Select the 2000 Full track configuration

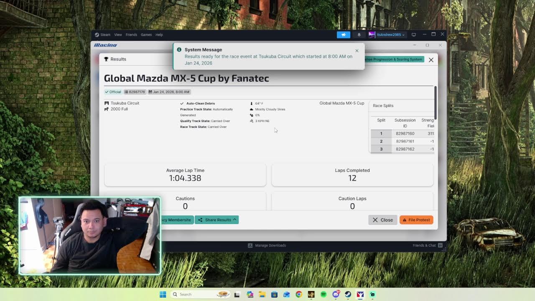[119, 109]
